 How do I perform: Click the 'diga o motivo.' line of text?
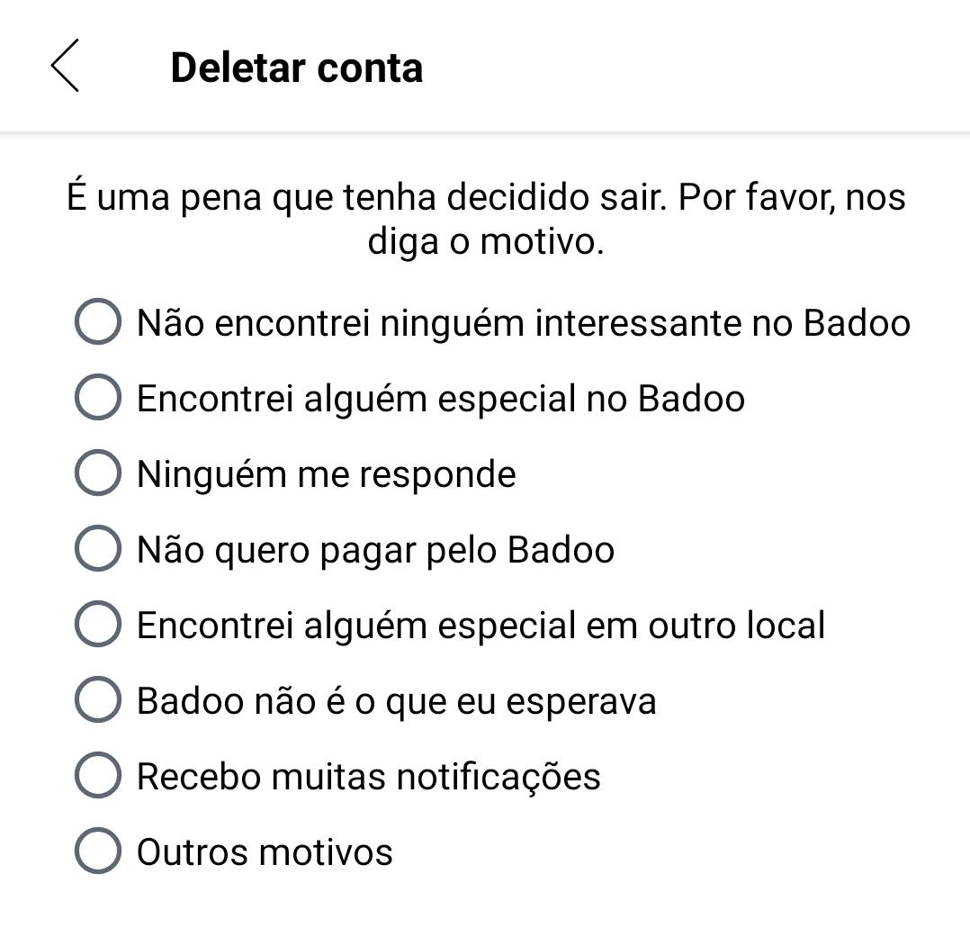tap(486, 241)
